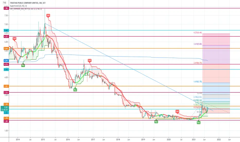
Task: Click the Buy signal in 2019
Action: 156,122
